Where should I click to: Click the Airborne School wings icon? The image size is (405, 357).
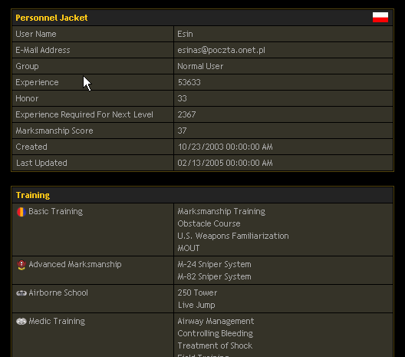[x=21, y=293]
